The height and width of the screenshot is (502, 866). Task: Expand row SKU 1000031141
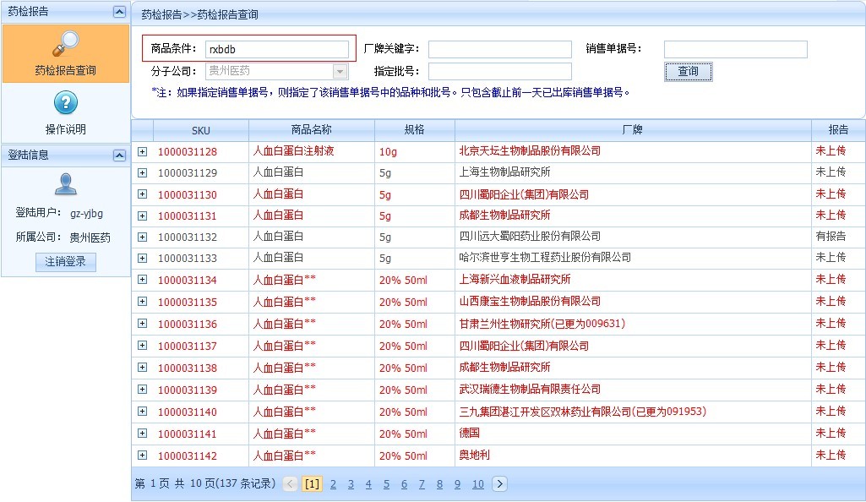143,434
